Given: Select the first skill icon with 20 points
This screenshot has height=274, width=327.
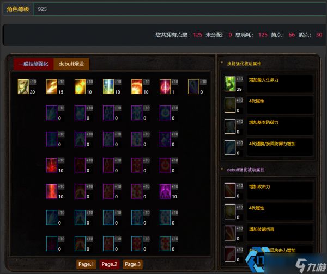Looking at the screenshot, I should pyautogui.click(x=23, y=86).
